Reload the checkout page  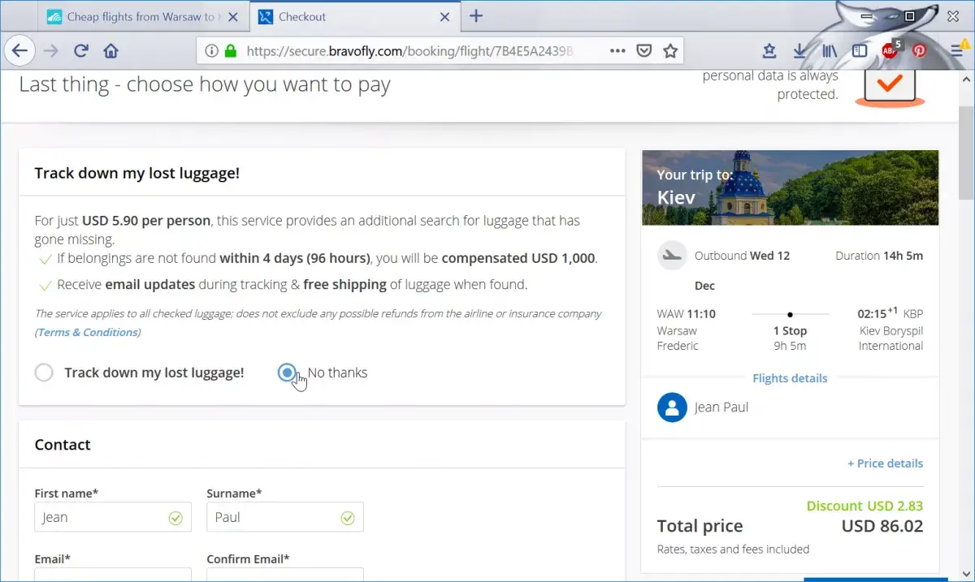(80, 50)
